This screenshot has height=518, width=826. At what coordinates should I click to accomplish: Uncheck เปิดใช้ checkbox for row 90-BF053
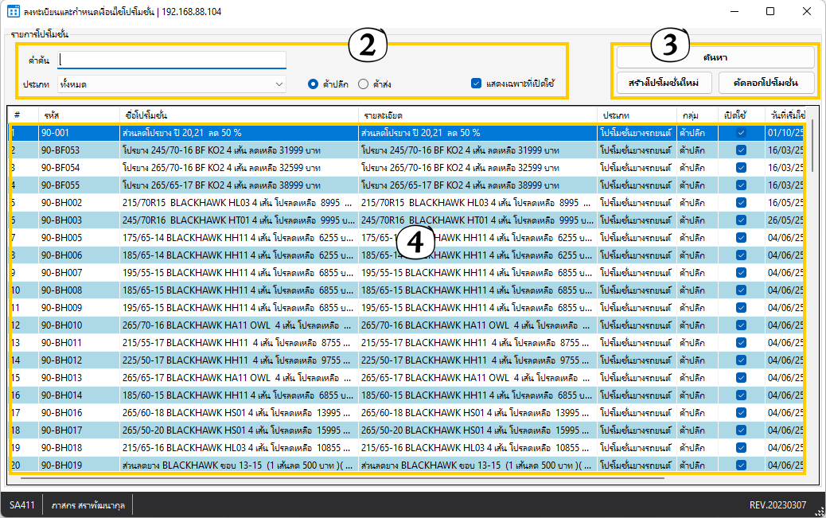click(741, 150)
